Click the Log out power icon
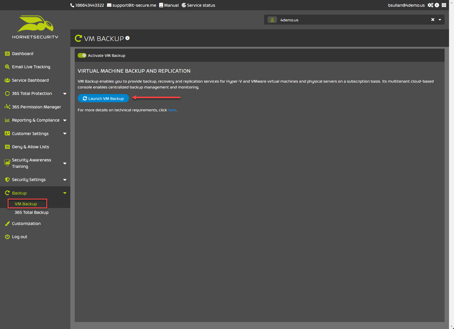 coord(7,237)
